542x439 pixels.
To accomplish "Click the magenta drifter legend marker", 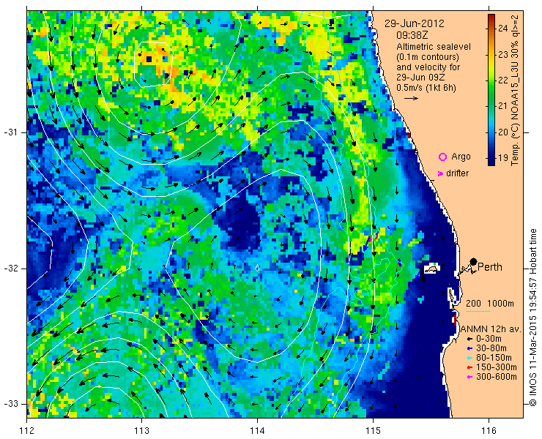I will click(440, 173).
